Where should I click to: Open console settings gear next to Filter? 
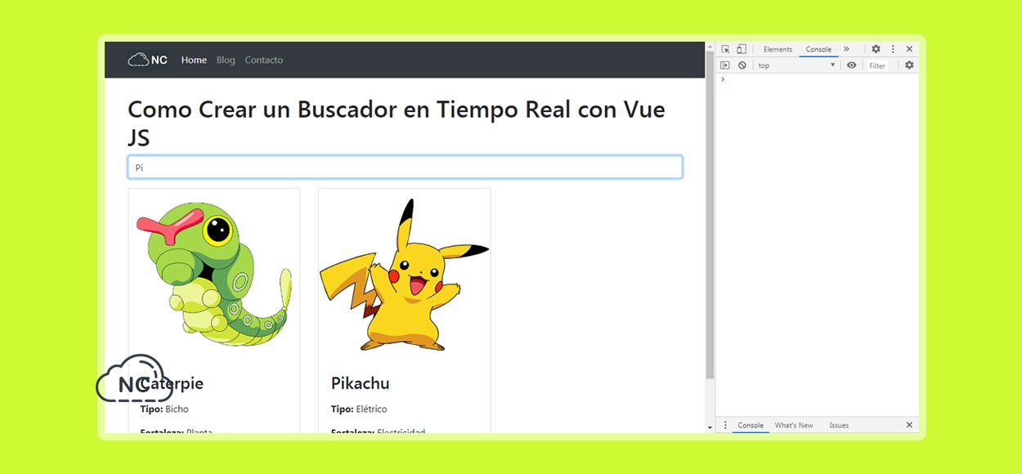(x=909, y=65)
